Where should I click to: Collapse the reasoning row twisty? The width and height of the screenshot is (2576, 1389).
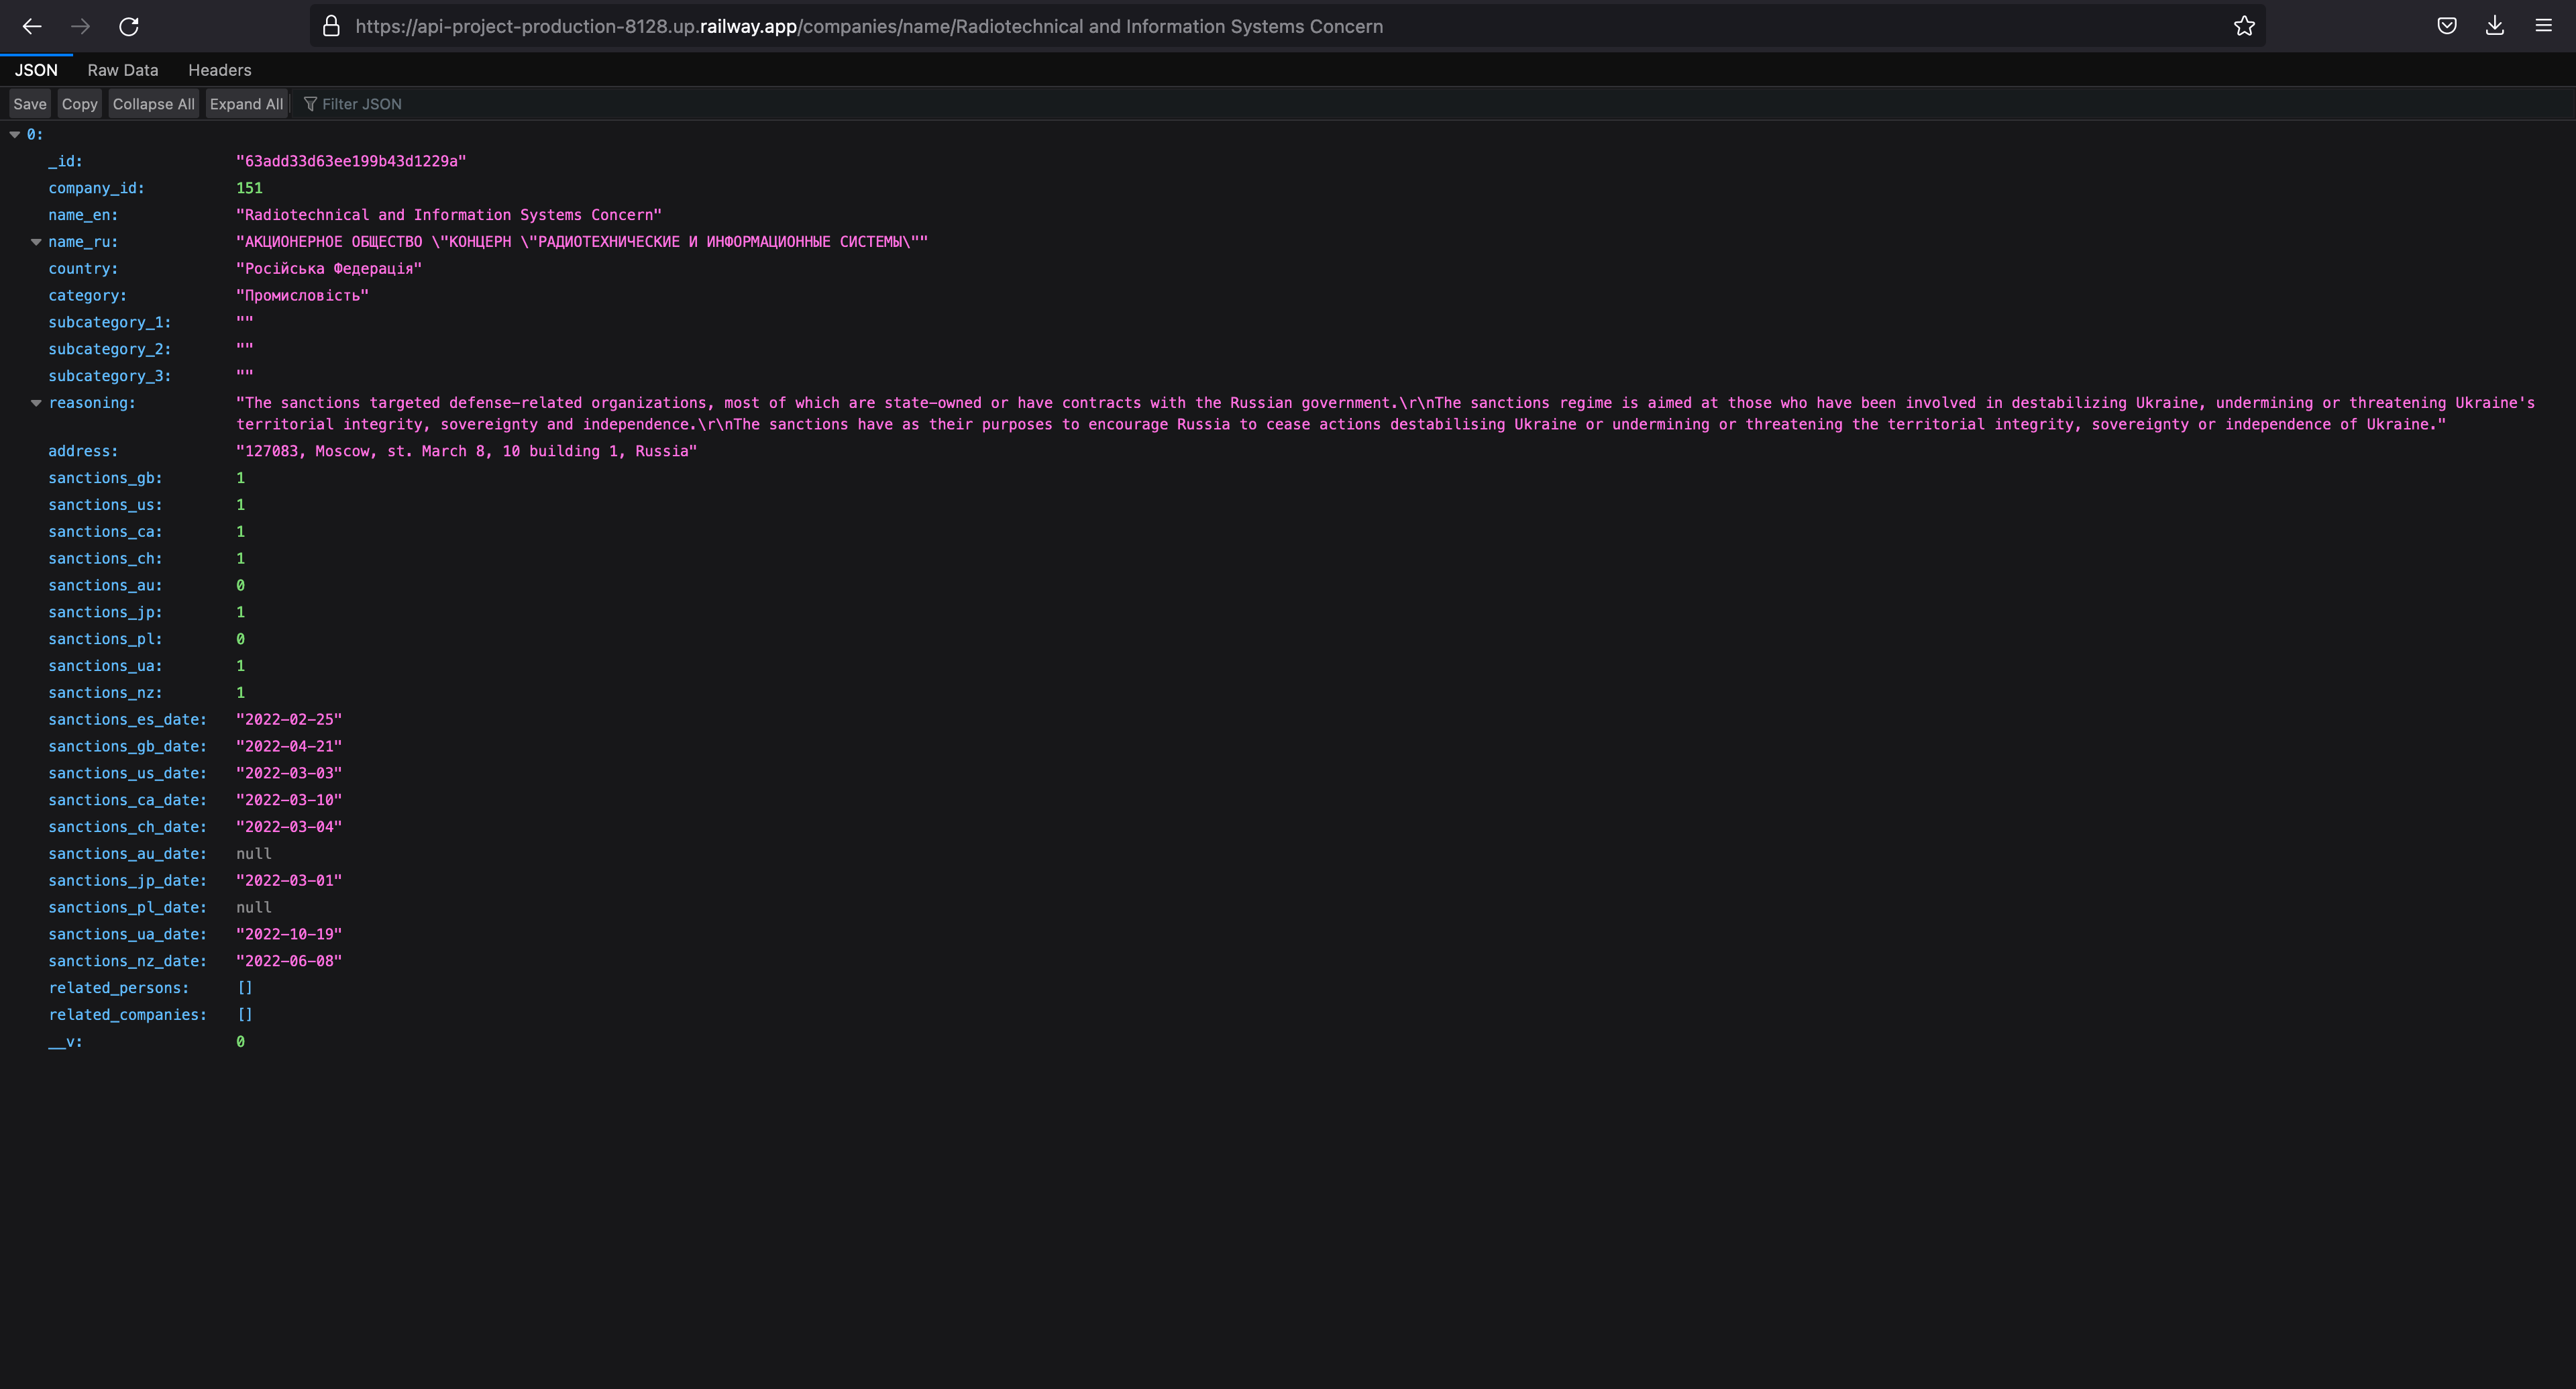[36, 403]
